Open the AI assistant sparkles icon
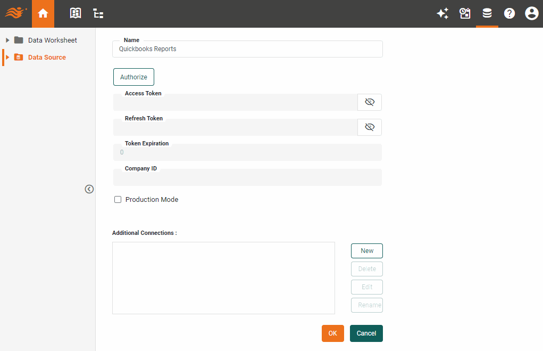 (442, 13)
